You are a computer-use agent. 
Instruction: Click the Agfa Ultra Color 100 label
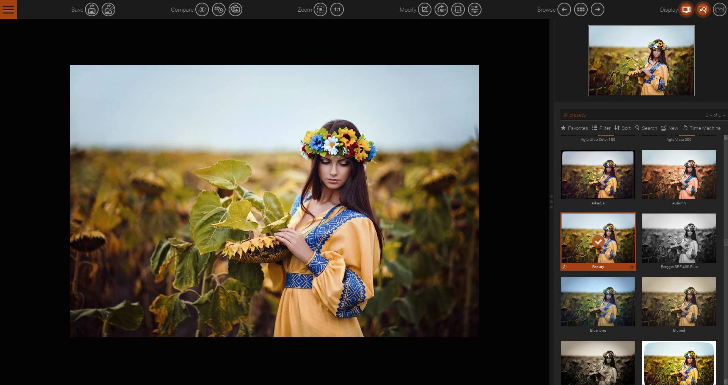point(598,140)
